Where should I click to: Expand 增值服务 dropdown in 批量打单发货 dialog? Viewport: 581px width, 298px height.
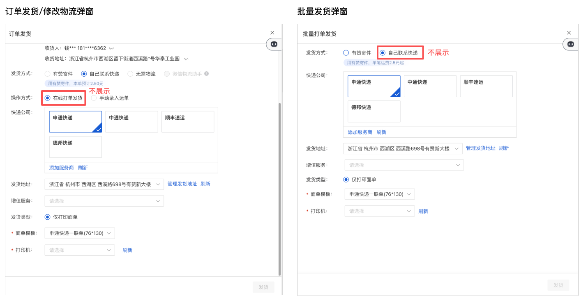(404, 165)
